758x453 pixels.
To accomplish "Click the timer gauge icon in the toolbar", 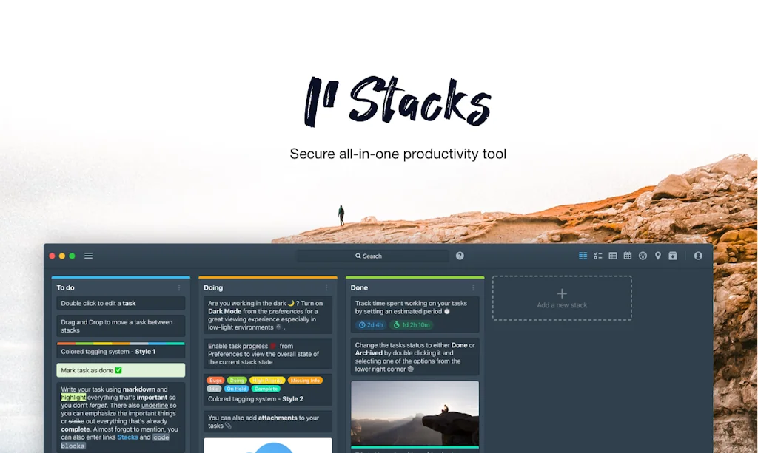I will tap(643, 255).
